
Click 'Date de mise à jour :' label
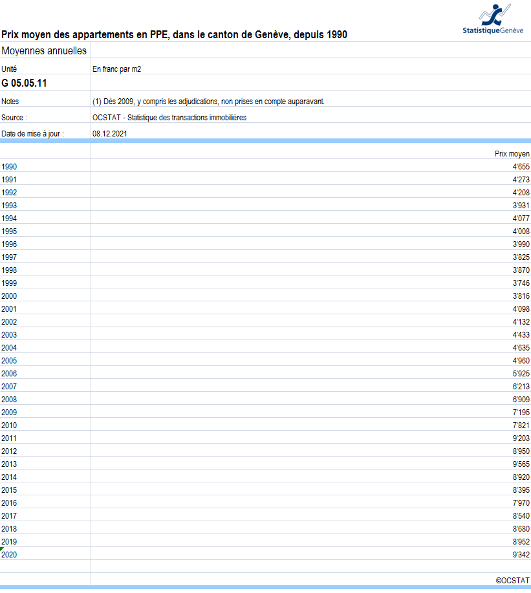coord(32,134)
